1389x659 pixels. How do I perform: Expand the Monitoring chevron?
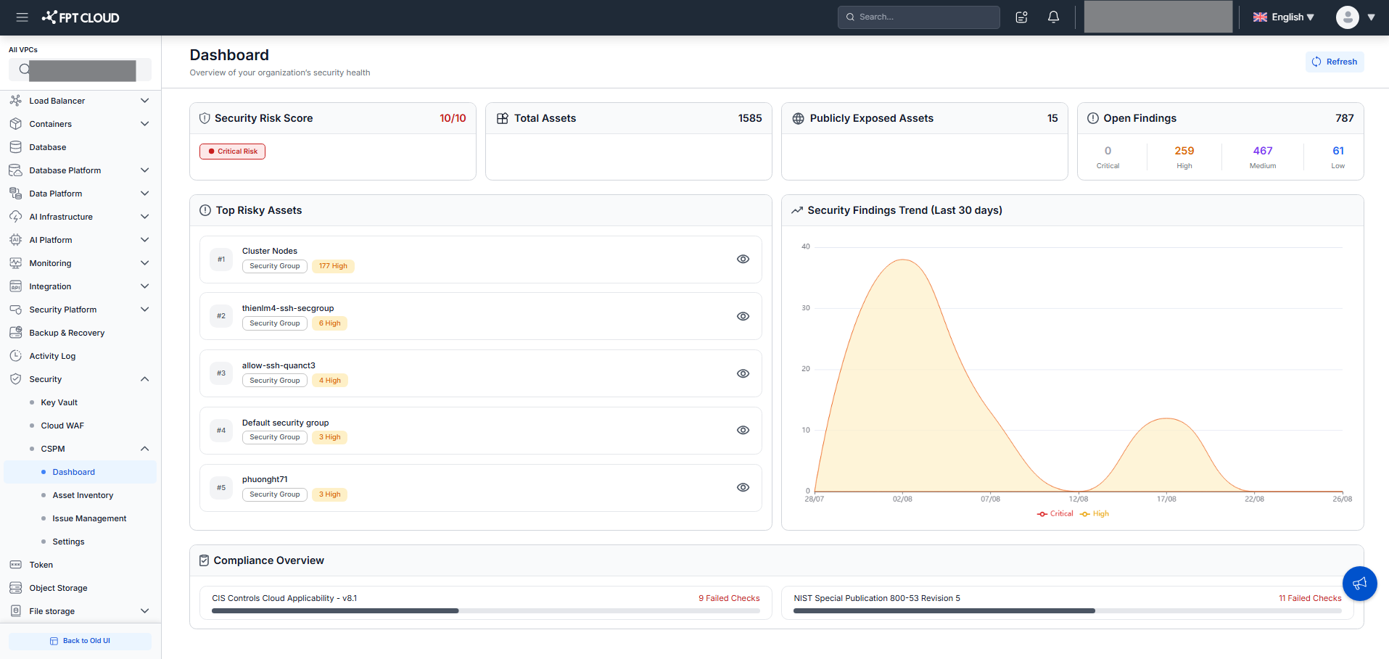[x=144, y=263]
